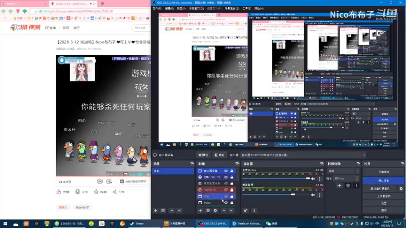Screen dimensions: 406x228
Task: Add a scene transition with plus button
Action: pos(339,185)
